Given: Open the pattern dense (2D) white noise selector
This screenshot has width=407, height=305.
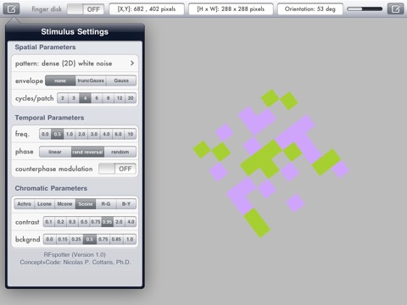Looking at the screenshot, I should pos(75,64).
